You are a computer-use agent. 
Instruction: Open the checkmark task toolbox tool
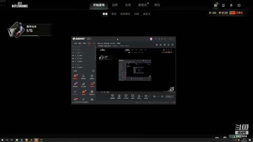[92, 77]
